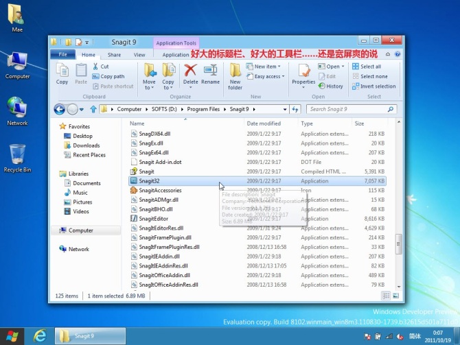Select the Application Tools contextual tab

[176, 43]
